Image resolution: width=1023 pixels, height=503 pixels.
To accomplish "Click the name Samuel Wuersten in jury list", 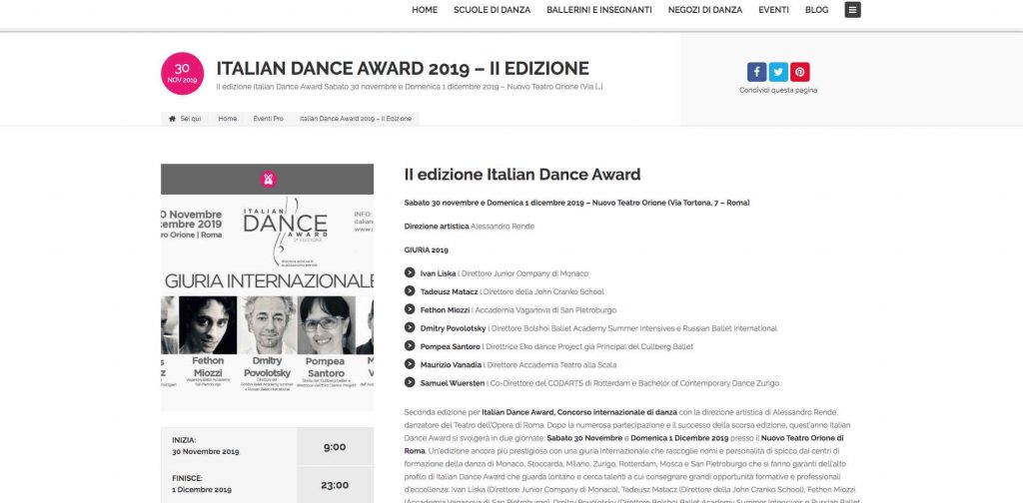I will tap(453, 383).
